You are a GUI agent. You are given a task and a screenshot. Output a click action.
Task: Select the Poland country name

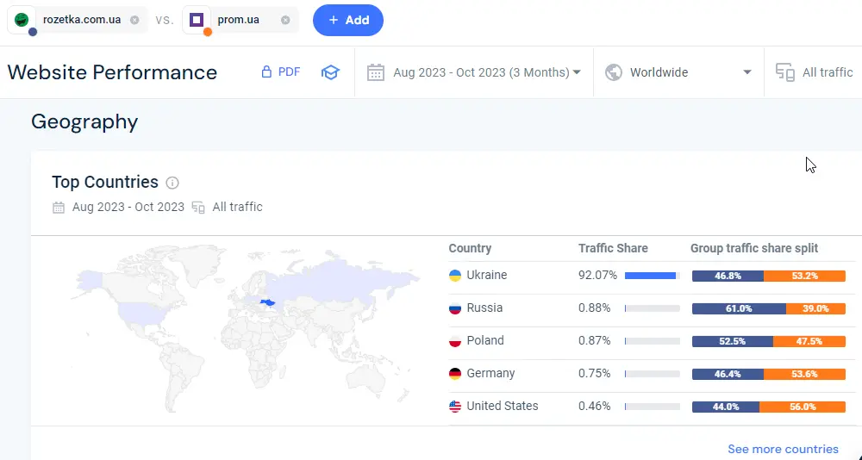coord(484,340)
